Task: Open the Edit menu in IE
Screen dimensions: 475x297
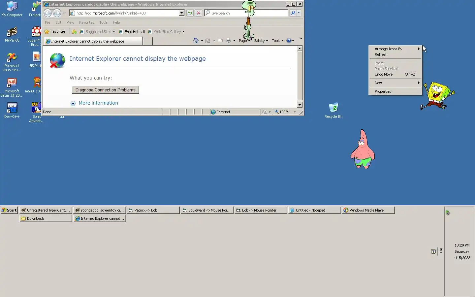Action: point(58,22)
